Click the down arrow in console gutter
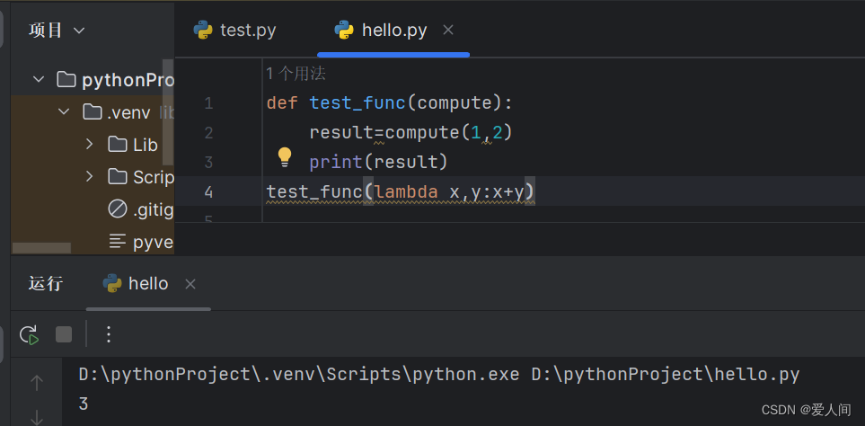Screen dimensions: 865x426 (x=37, y=416)
